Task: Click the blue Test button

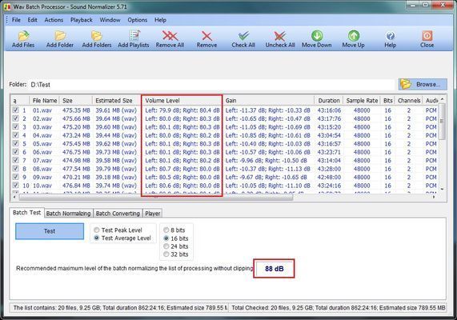Action: coord(50,231)
